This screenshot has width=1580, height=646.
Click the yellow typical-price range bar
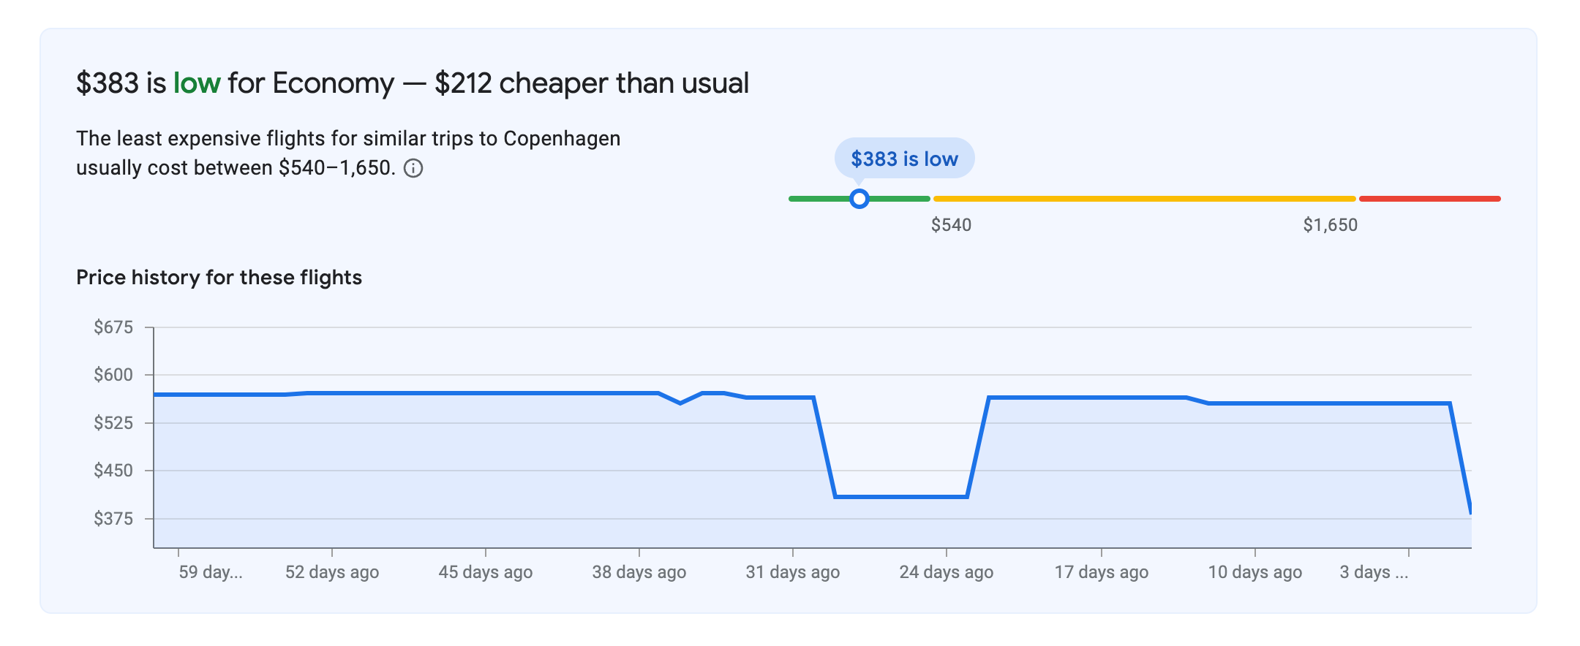coord(1144,199)
